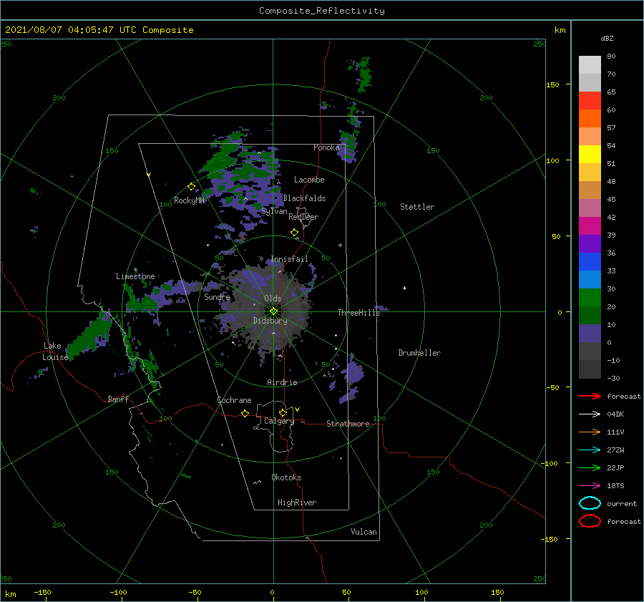The width and height of the screenshot is (644, 602).
Task: Pick the light gray 70-80 dBZ swatch
Action: (x=590, y=64)
